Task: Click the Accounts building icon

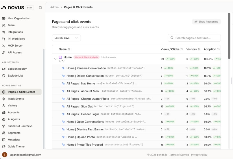Action: pyautogui.click(x=4, y=112)
